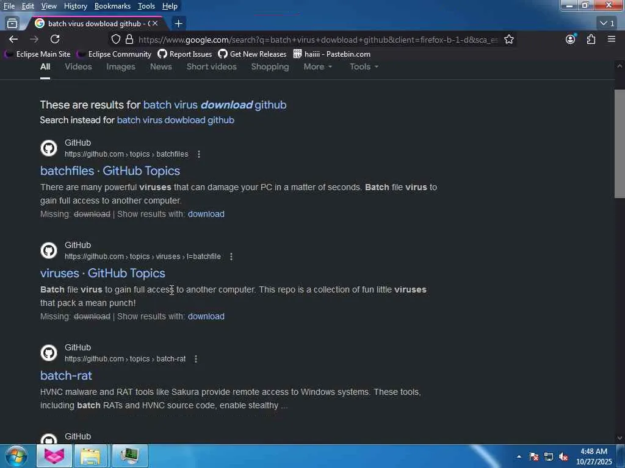Screen dimensions: 625x468
Task: Open the Firefox hamburger menu
Action: click(612, 39)
